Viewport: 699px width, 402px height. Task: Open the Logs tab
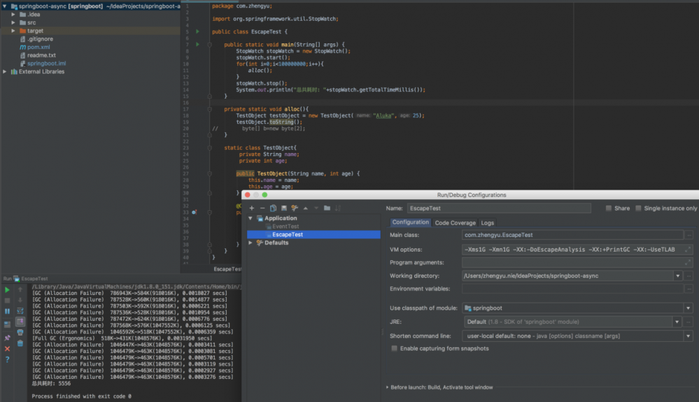coord(488,223)
